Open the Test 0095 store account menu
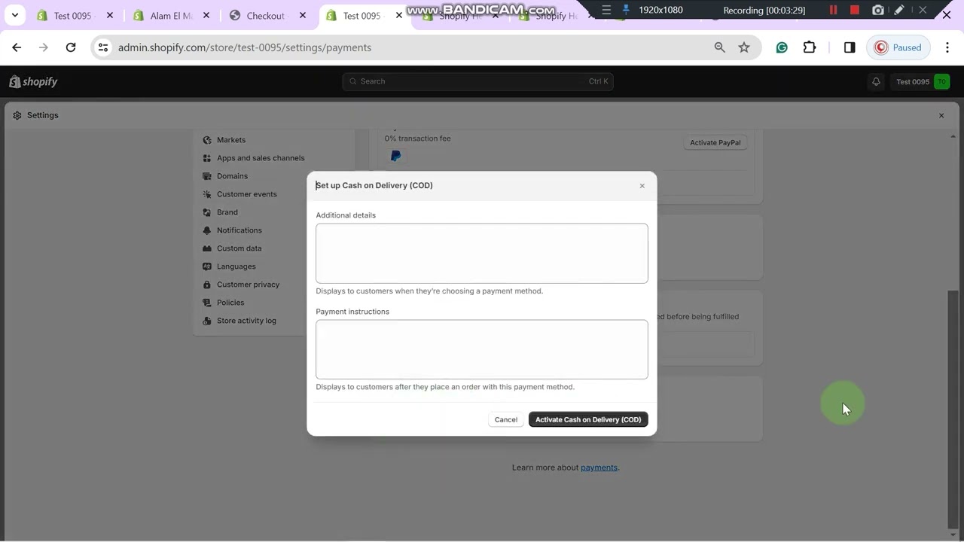The width and height of the screenshot is (964, 542). click(x=923, y=81)
